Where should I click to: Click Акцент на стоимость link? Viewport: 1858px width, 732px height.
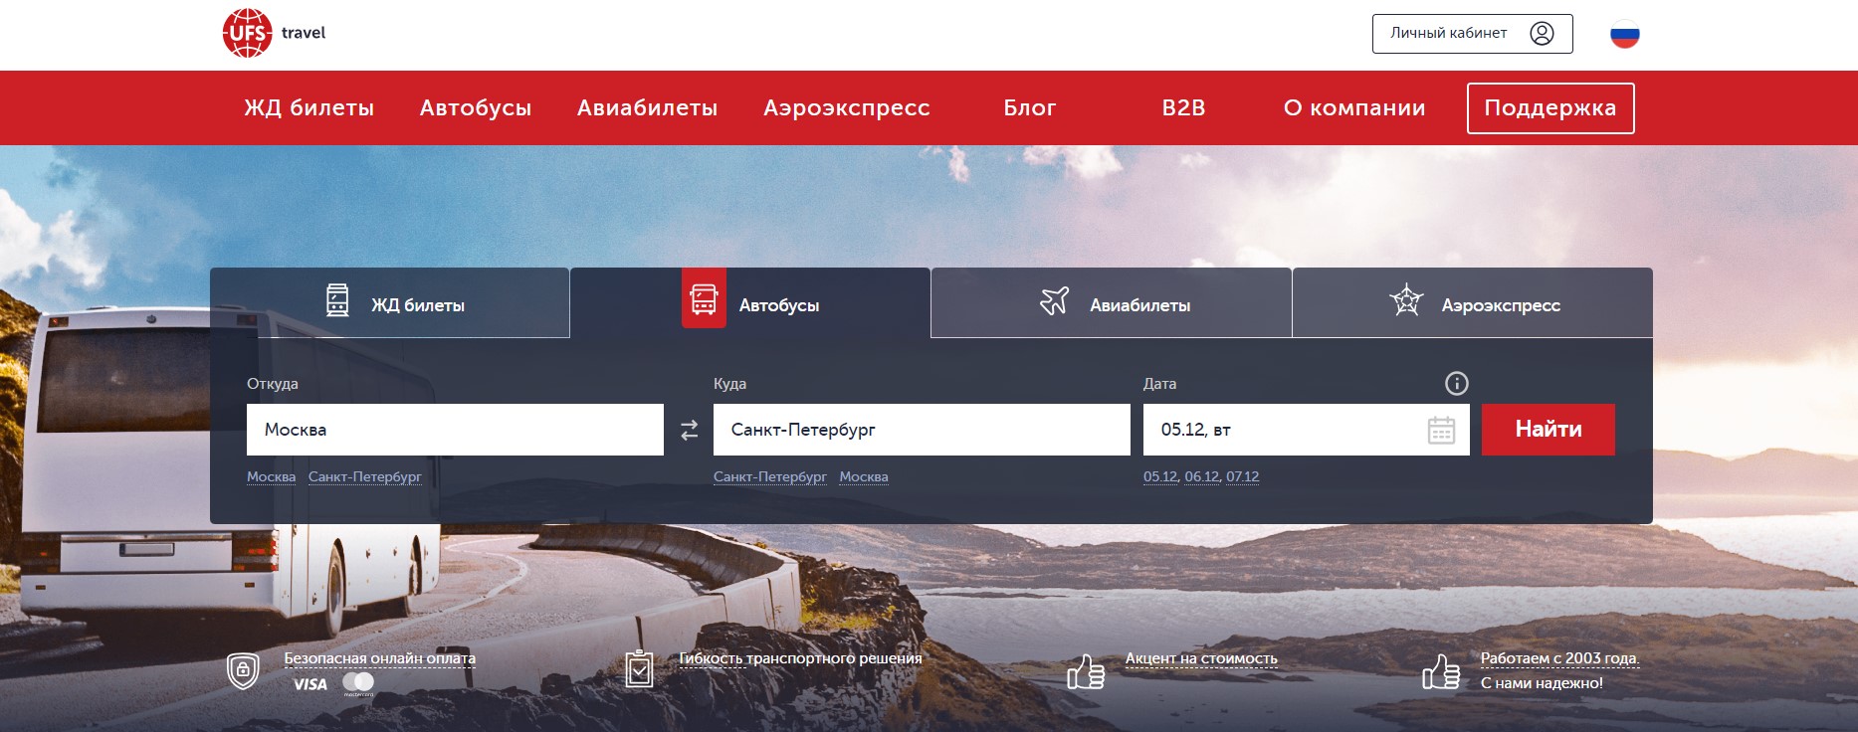tap(1201, 658)
